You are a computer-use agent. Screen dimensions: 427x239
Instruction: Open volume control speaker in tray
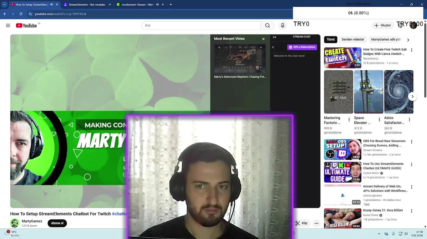pyautogui.click(x=406, y=234)
